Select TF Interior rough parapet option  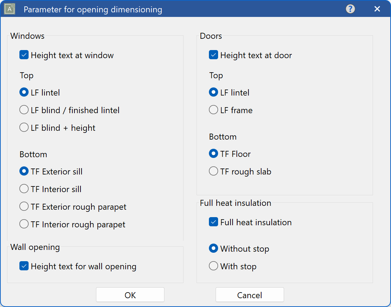coord(24,224)
